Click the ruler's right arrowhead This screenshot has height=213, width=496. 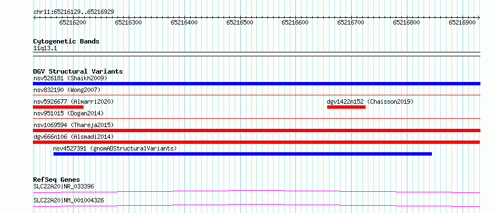click(x=479, y=17)
